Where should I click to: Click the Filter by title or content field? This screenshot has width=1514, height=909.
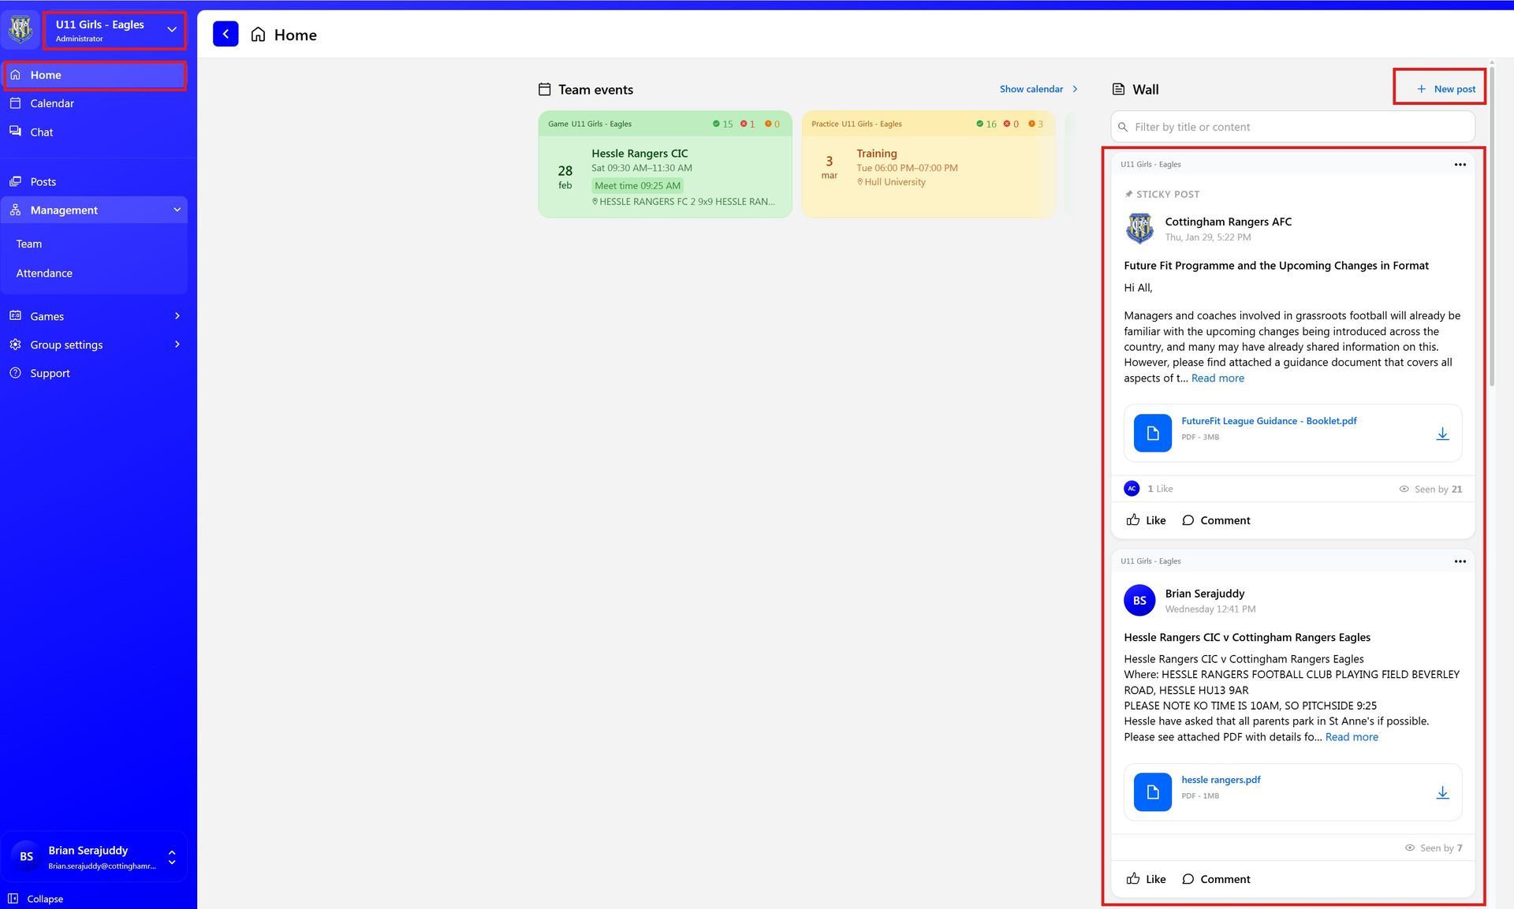[1293, 127]
